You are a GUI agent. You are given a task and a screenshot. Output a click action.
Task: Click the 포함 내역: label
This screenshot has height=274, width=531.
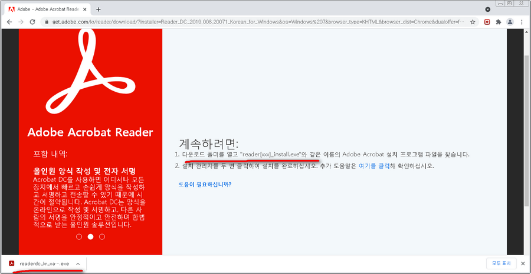coord(50,154)
